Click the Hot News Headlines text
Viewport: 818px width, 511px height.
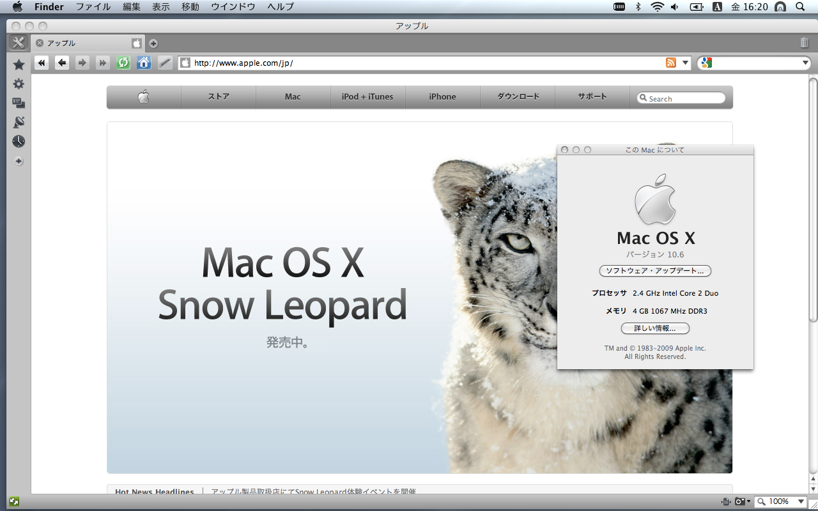154,492
